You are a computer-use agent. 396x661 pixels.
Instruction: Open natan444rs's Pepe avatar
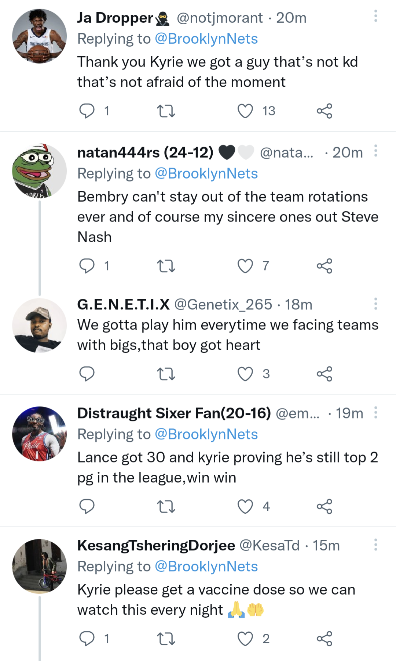pos(40,169)
